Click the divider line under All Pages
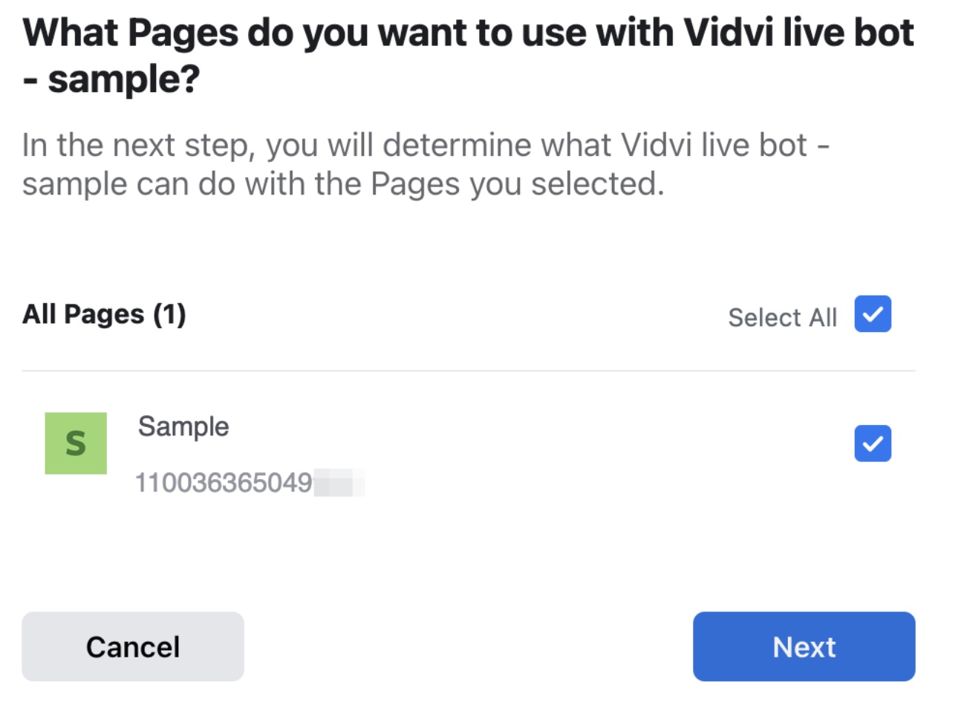 [469, 371]
